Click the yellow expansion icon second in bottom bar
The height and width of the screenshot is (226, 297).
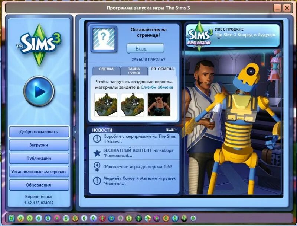coord(21,219)
